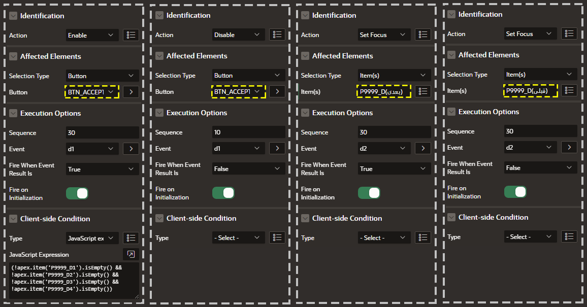Open Fire When Event Result True, Enable panel
The width and height of the screenshot is (587, 307).
click(102, 169)
